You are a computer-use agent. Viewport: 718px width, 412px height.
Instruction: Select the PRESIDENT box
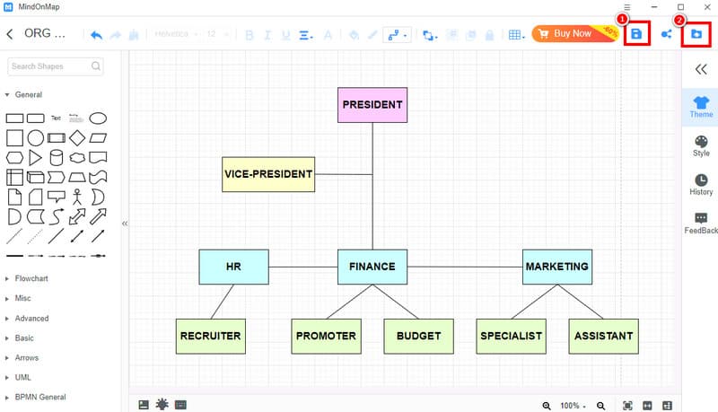click(x=372, y=105)
